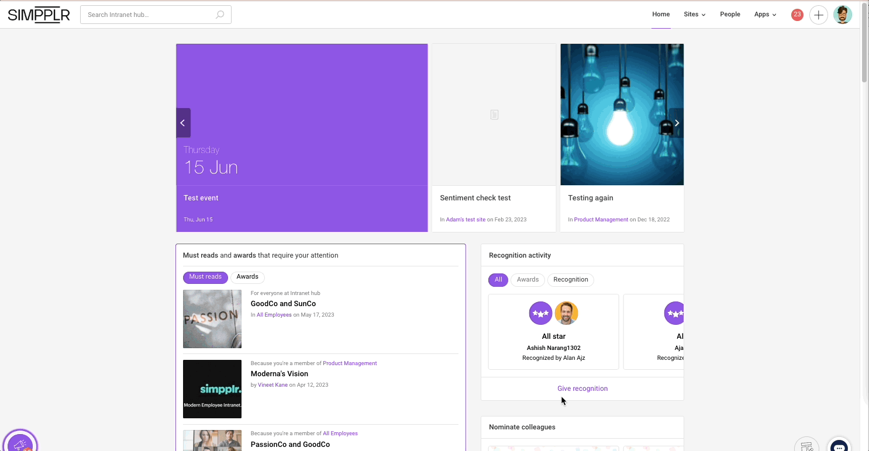Click the search magnifier icon
The height and width of the screenshot is (451, 869).
pyautogui.click(x=220, y=15)
